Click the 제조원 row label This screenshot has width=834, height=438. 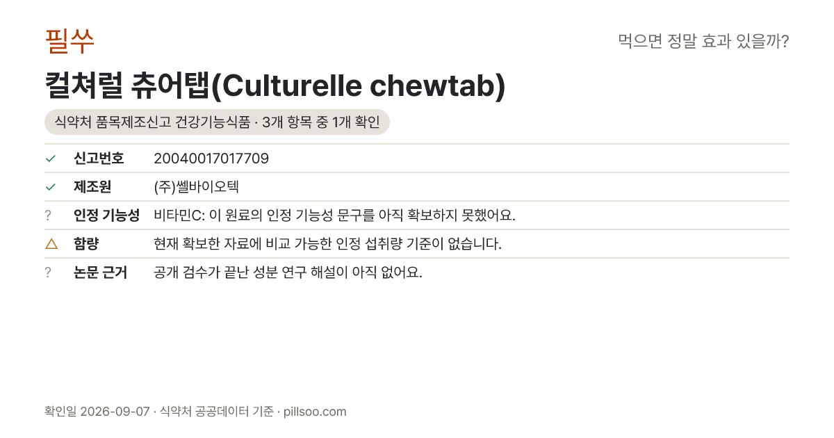click(92, 187)
